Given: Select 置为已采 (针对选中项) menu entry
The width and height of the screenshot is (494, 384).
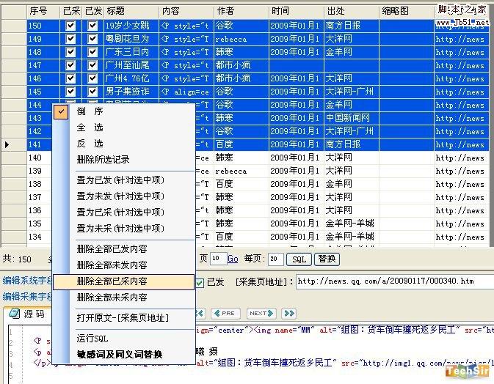Looking at the screenshot, I should coord(123,212).
